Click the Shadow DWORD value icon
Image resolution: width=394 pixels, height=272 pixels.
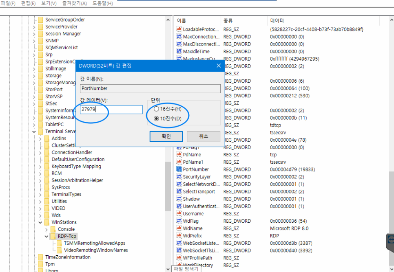pos(179,199)
